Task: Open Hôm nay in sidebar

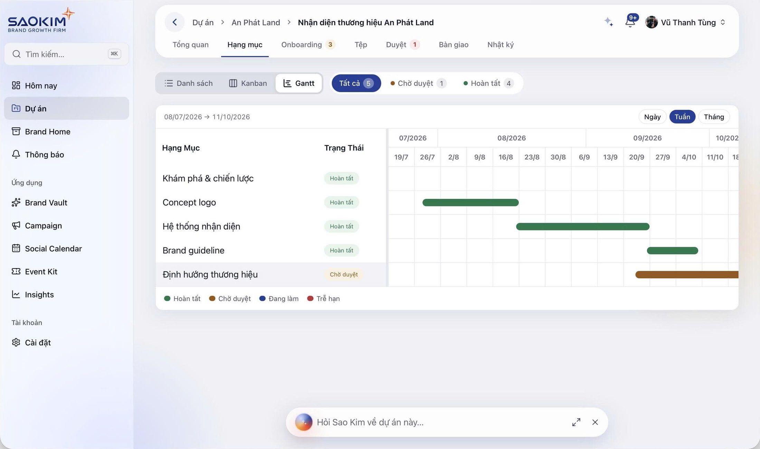Action: tap(66, 86)
